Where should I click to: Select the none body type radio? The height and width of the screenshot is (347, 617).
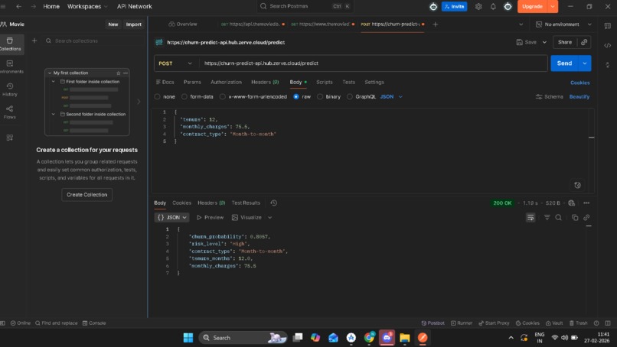(158, 96)
